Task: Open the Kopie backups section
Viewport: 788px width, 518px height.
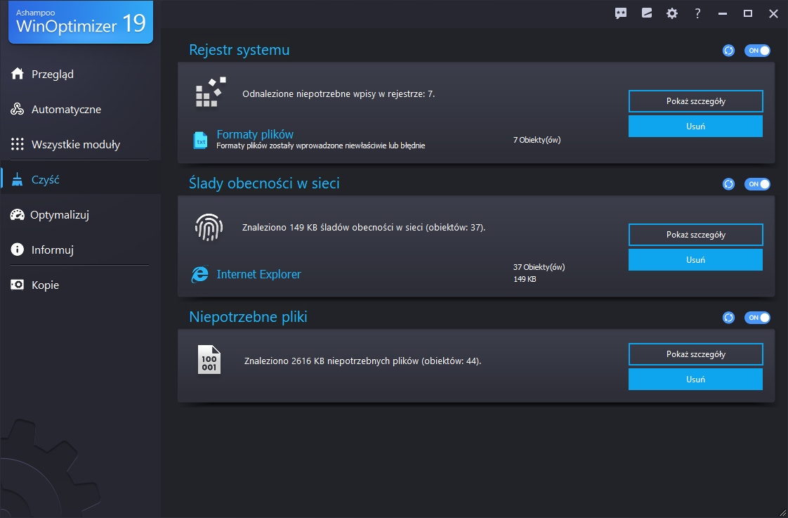Action: tap(80, 285)
